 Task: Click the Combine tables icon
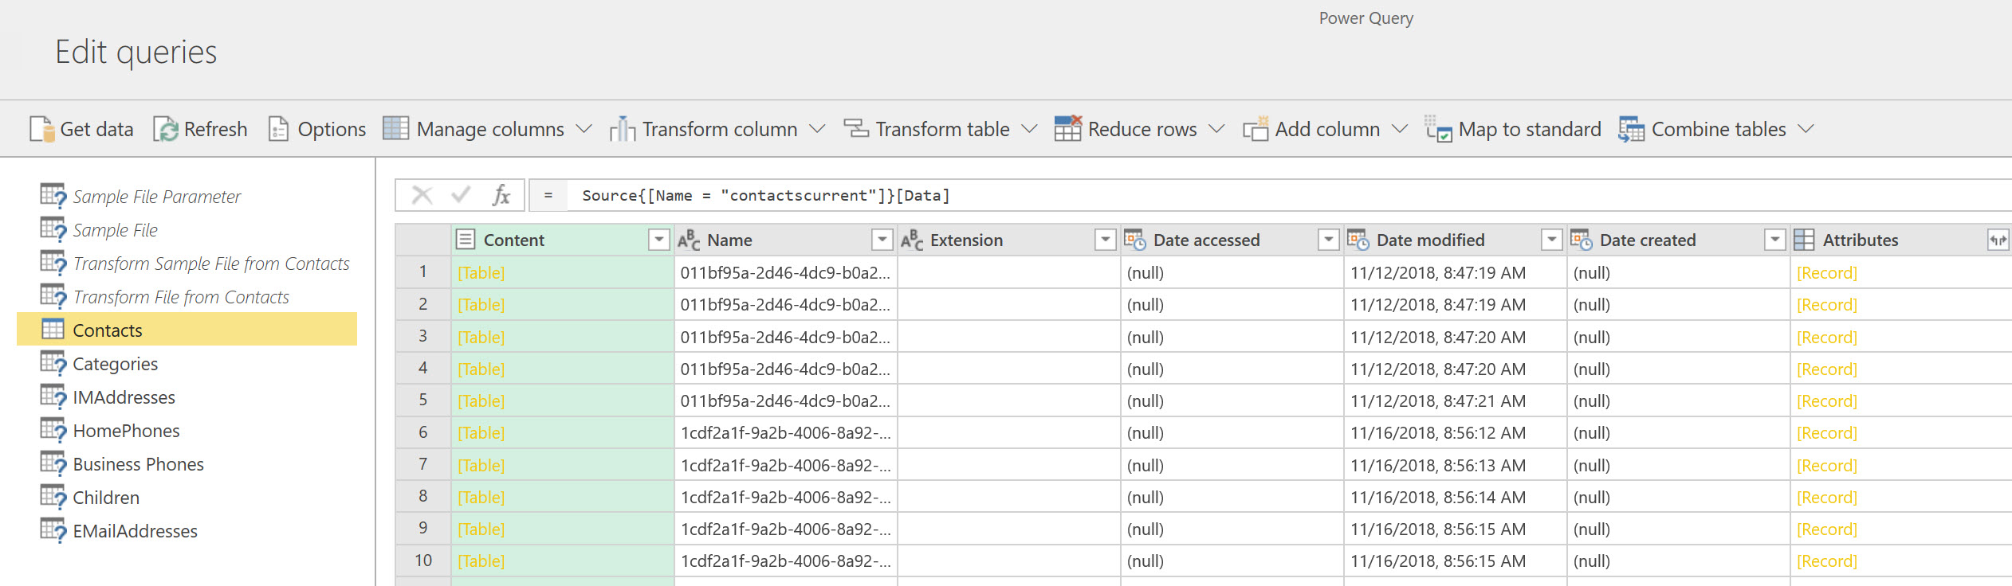click(x=1632, y=129)
